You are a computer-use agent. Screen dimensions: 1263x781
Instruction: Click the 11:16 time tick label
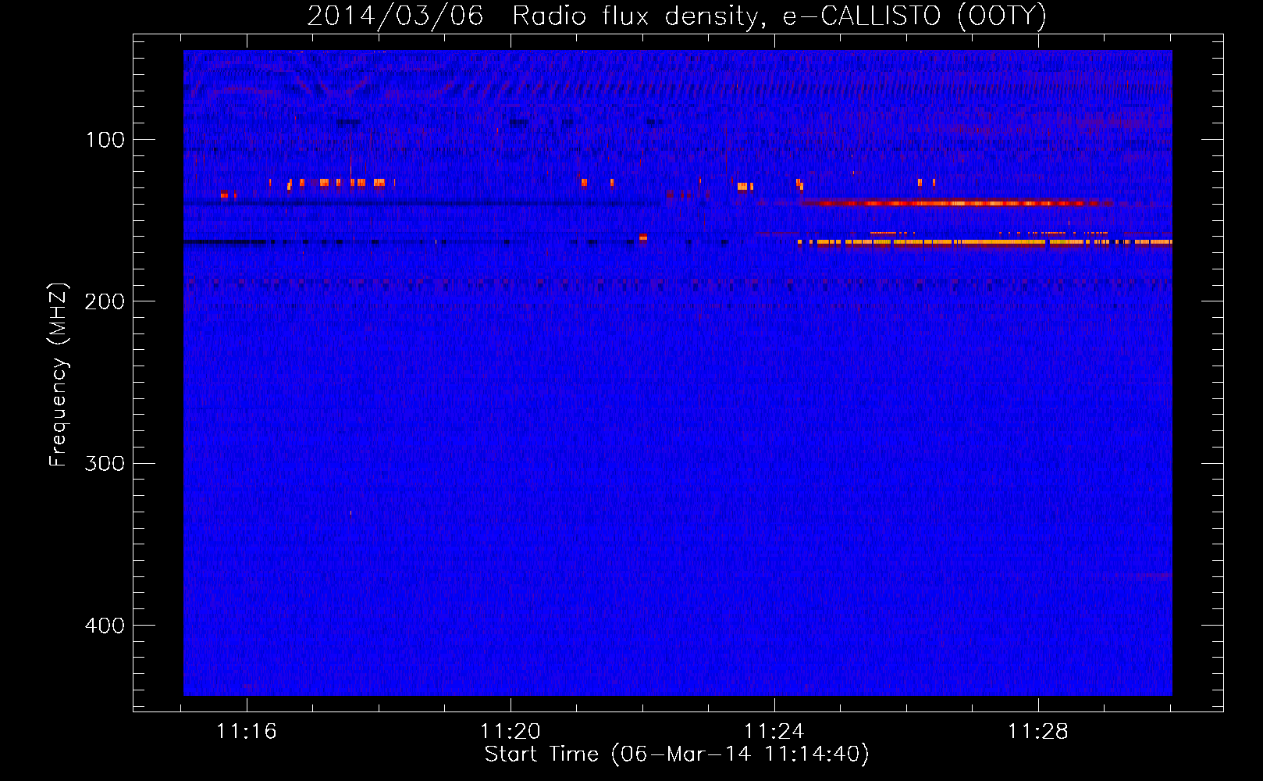[247, 732]
